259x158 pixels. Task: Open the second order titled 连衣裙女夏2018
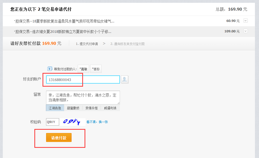pyautogui.click(x=63, y=31)
